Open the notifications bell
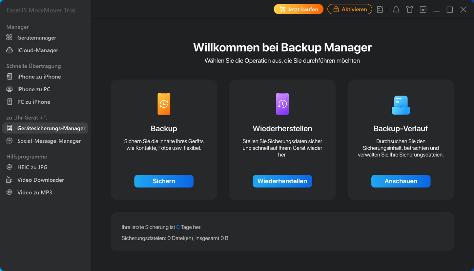Screen dimensions: 474x271 click(396, 9)
